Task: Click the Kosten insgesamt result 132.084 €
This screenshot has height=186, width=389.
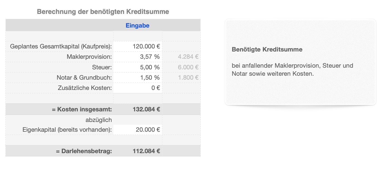Action: (x=138, y=109)
